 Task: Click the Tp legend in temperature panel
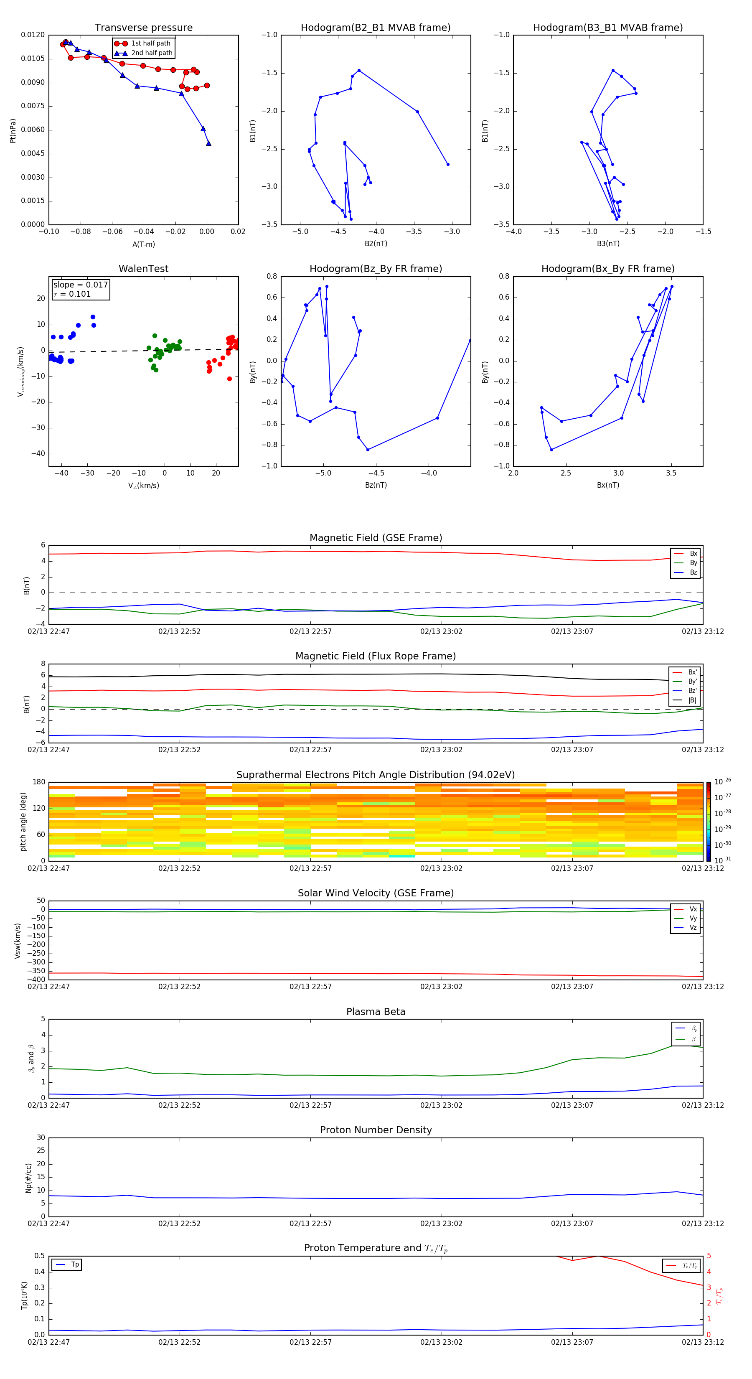pos(67,1265)
